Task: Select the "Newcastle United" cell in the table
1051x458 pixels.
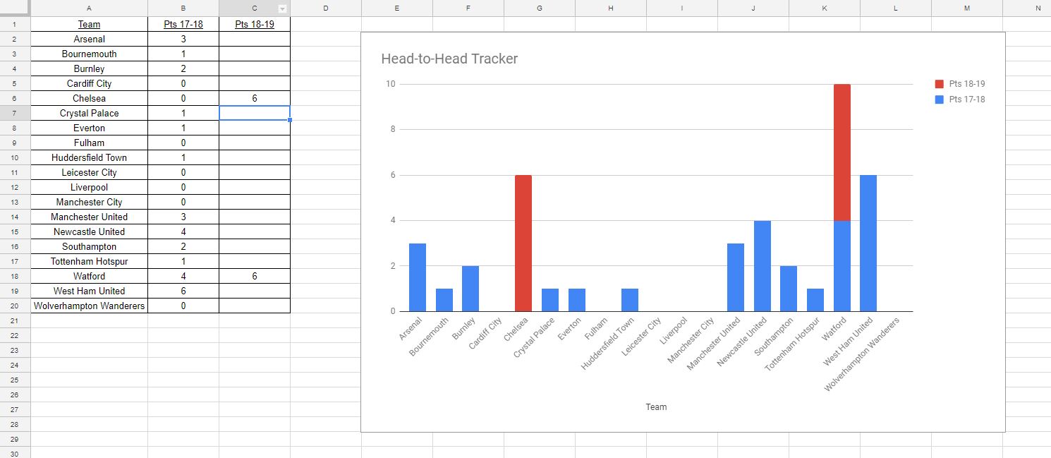Action: click(x=89, y=231)
